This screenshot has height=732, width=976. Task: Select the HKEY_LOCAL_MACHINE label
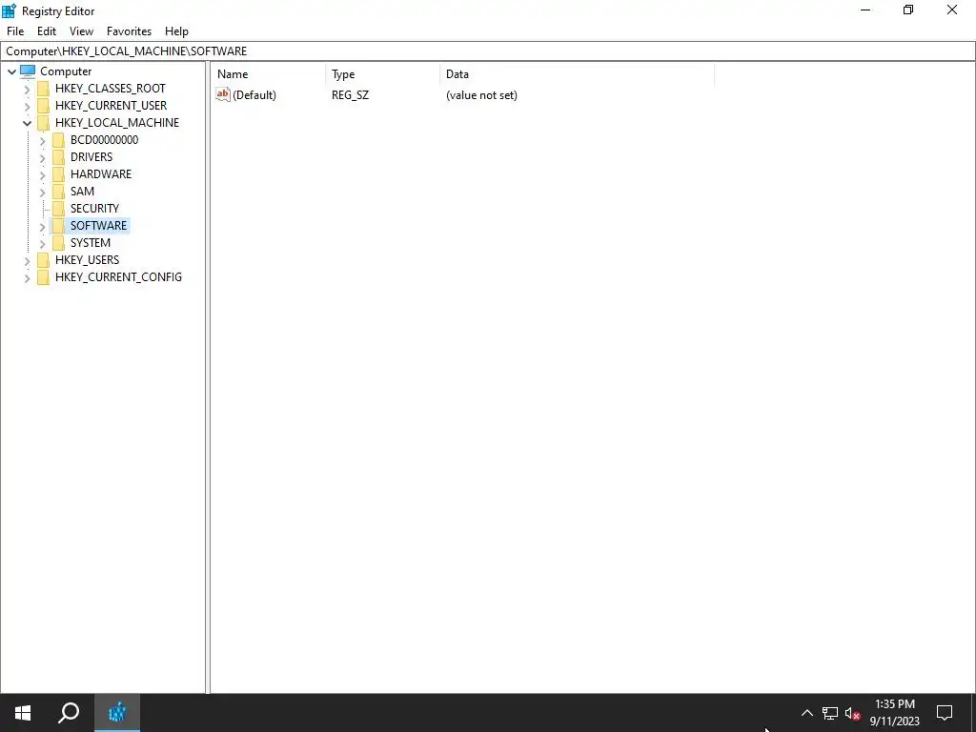point(117,123)
